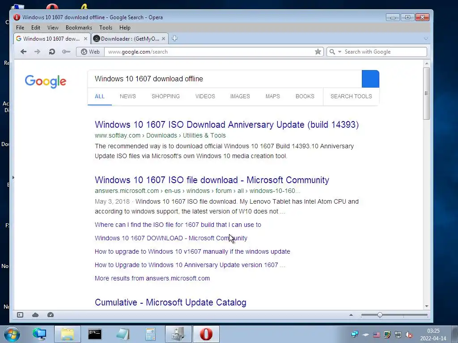Open Command Prompt from the taskbar
The width and height of the screenshot is (458, 343).
coord(95,334)
